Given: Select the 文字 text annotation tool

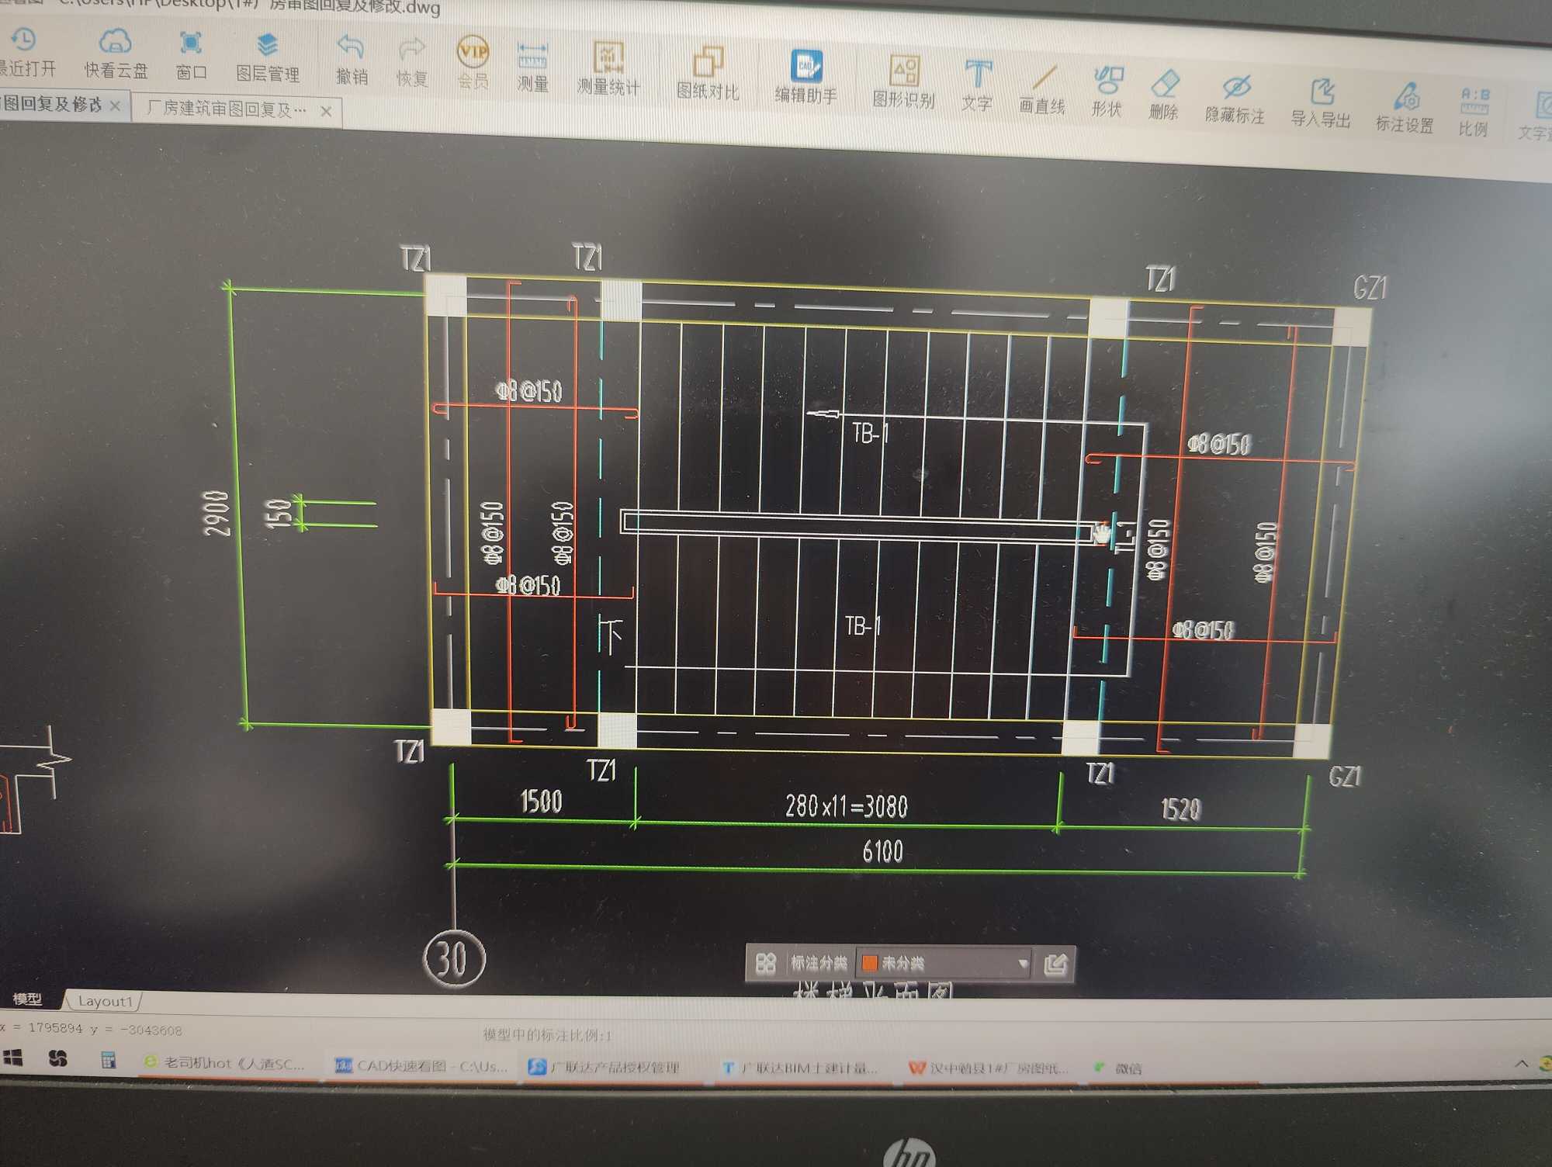Looking at the screenshot, I should click(977, 85).
